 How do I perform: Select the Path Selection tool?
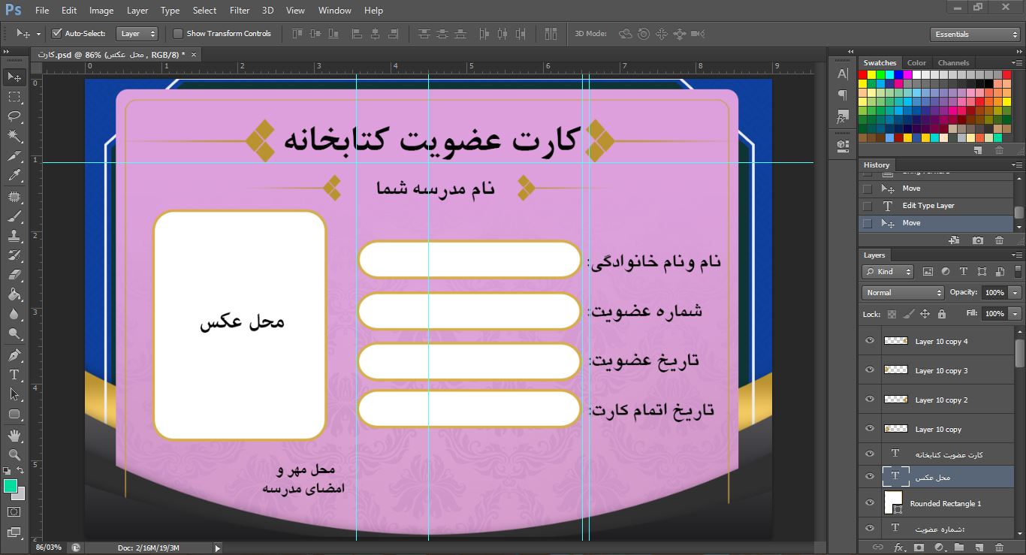click(x=14, y=394)
